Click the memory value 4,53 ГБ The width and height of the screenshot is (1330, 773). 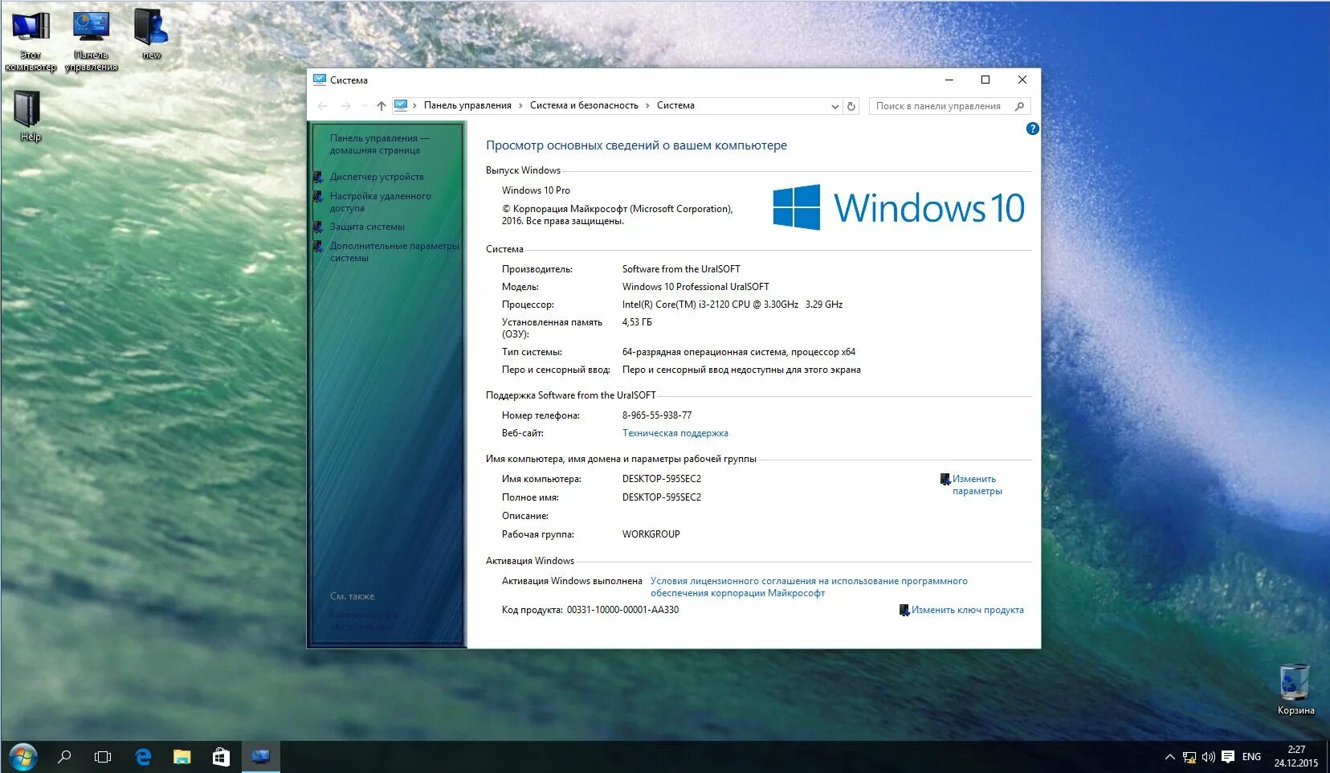pyautogui.click(x=637, y=322)
